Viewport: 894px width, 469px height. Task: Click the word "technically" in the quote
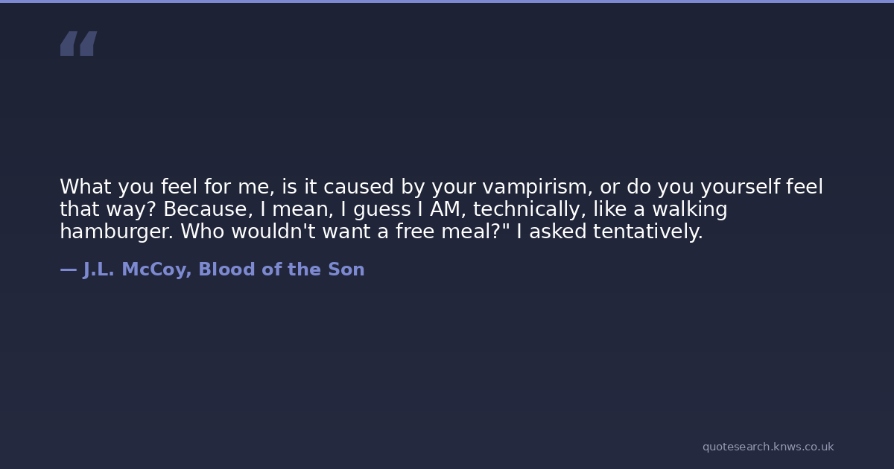[x=530, y=209]
